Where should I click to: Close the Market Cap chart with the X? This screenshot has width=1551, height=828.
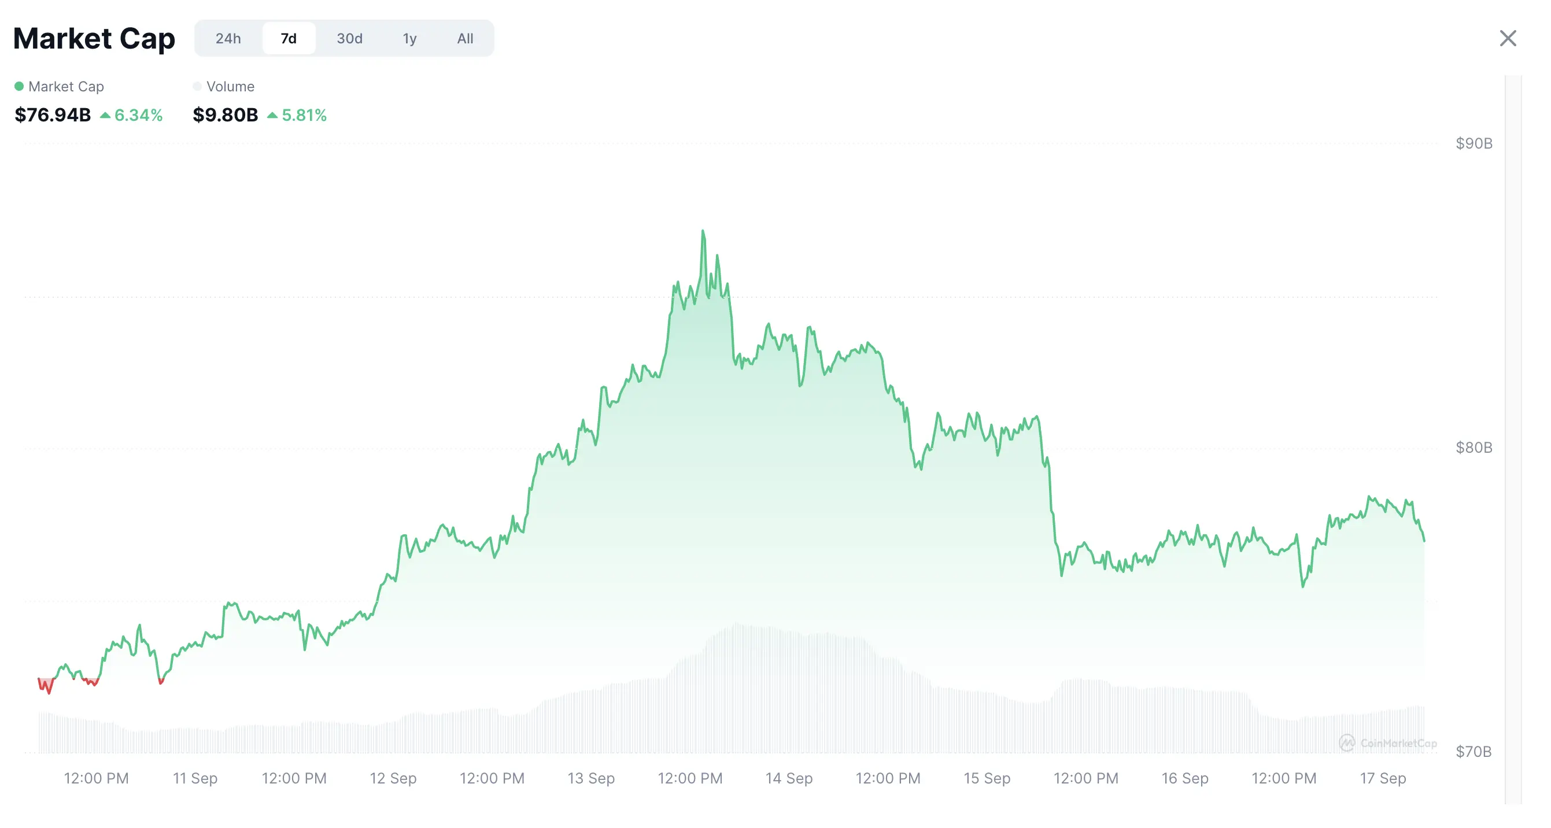point(1508,38)
